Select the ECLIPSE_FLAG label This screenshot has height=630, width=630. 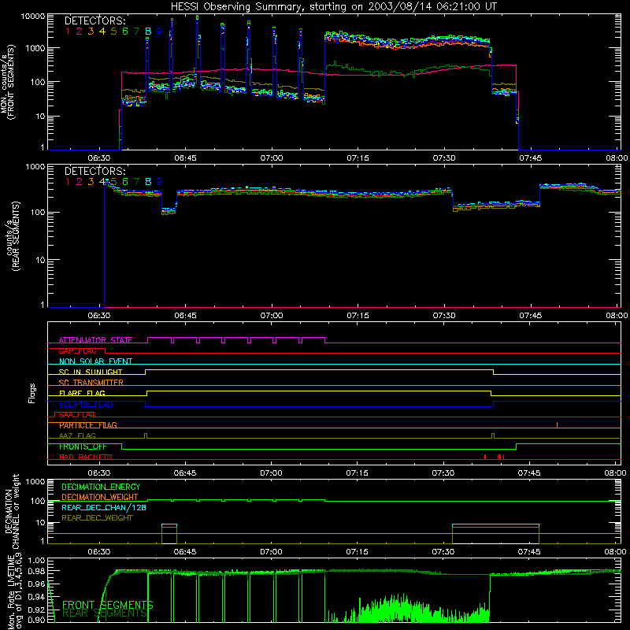pos(86,404)
